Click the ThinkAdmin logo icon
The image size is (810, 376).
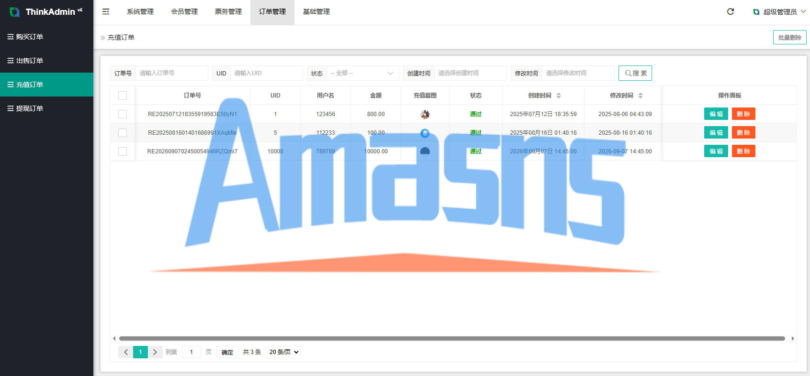(15, 12)
